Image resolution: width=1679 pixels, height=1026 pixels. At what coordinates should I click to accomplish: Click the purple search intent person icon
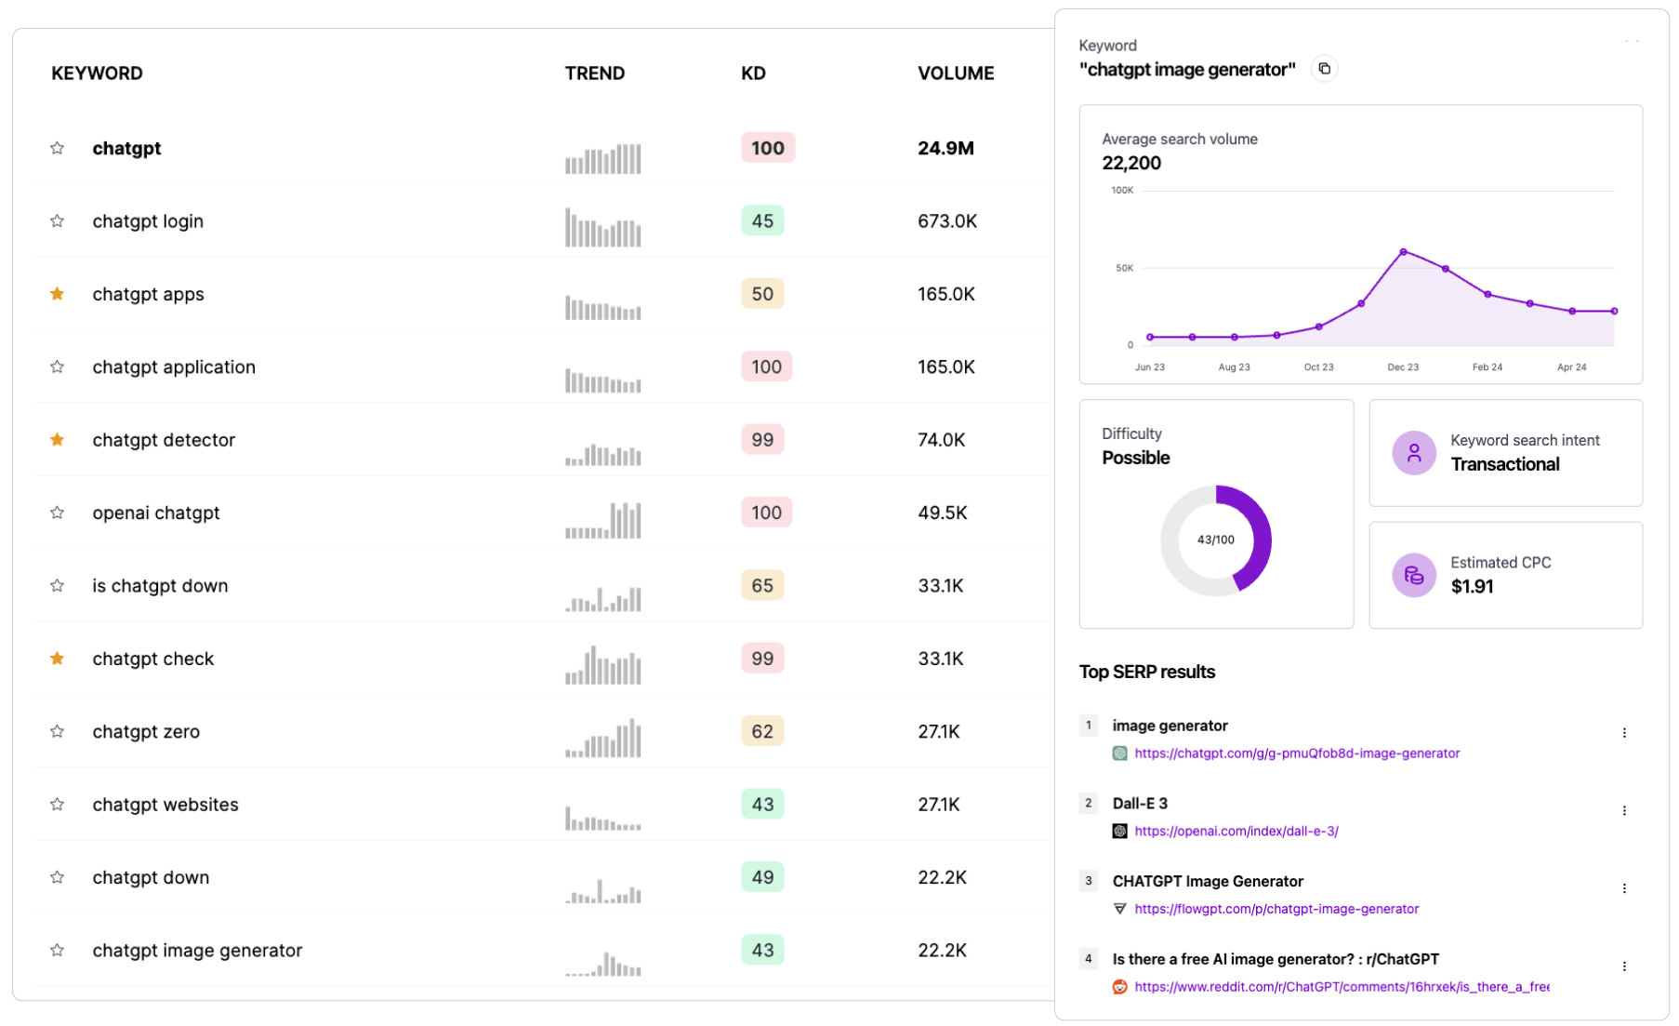pyautogui.click(x=1413, y=453)
